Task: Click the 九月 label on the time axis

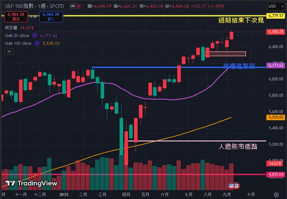Action: pos(227,195)
